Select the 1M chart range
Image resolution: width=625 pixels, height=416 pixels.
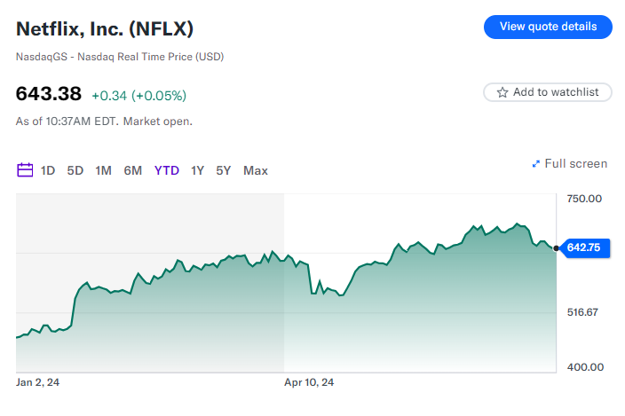pos(103,170)
